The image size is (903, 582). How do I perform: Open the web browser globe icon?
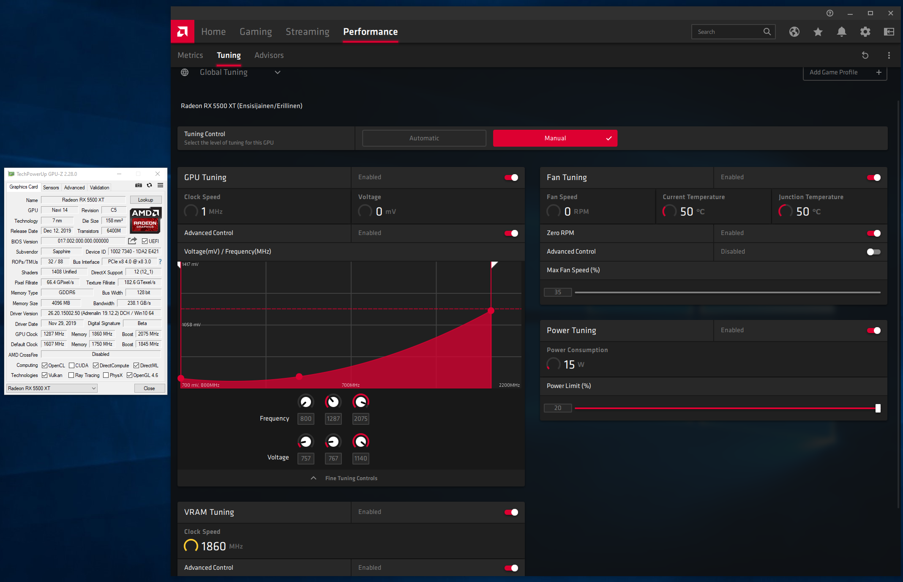(794, 32)
